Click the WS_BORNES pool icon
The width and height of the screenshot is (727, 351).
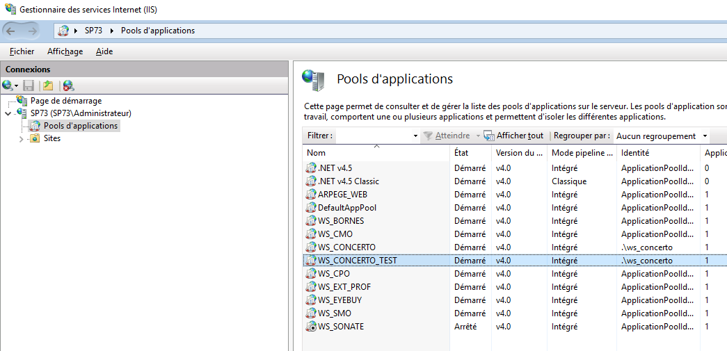[311, 221]
